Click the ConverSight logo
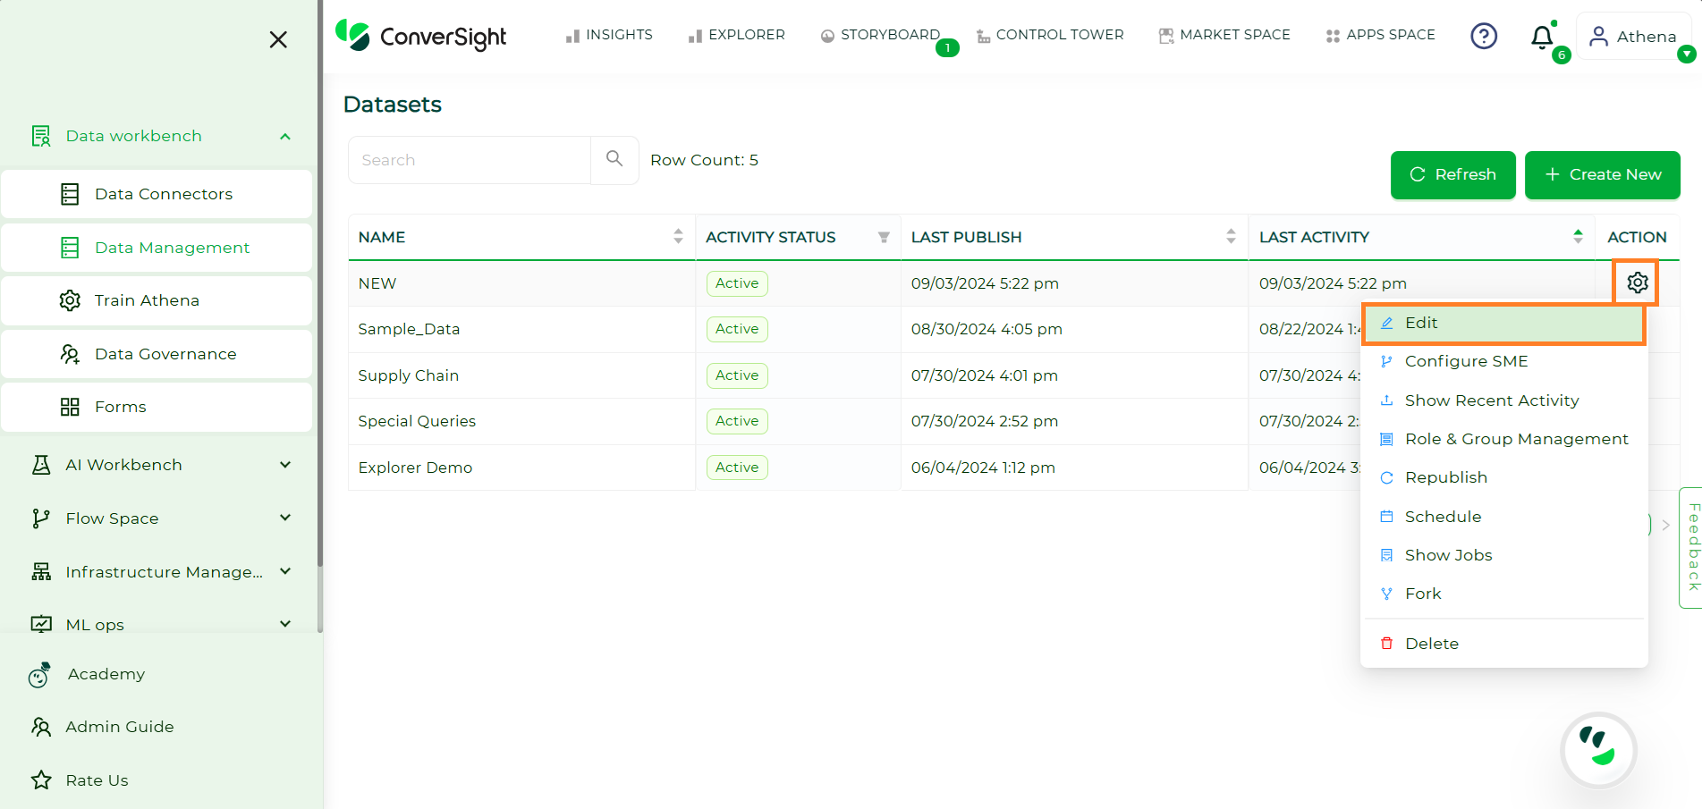 click(x=420, y=36)
